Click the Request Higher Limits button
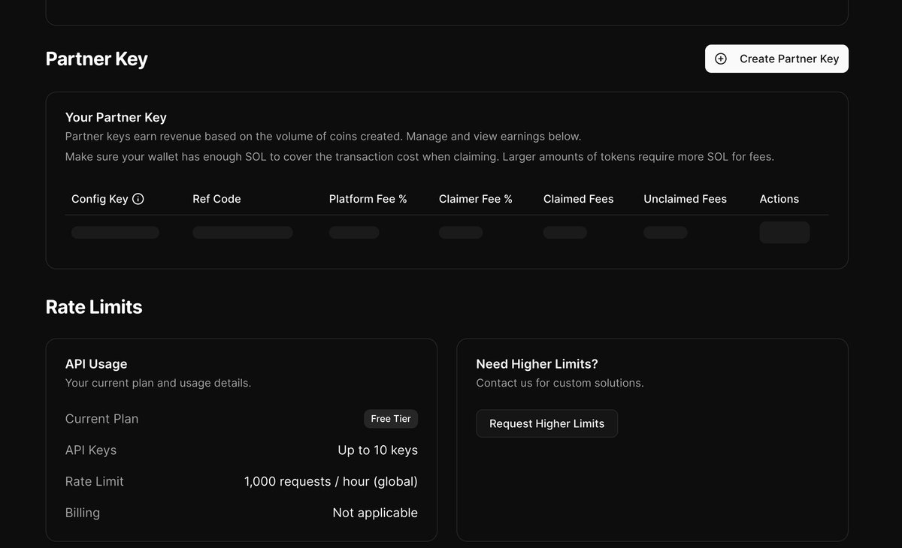 (x=546, y=423)
